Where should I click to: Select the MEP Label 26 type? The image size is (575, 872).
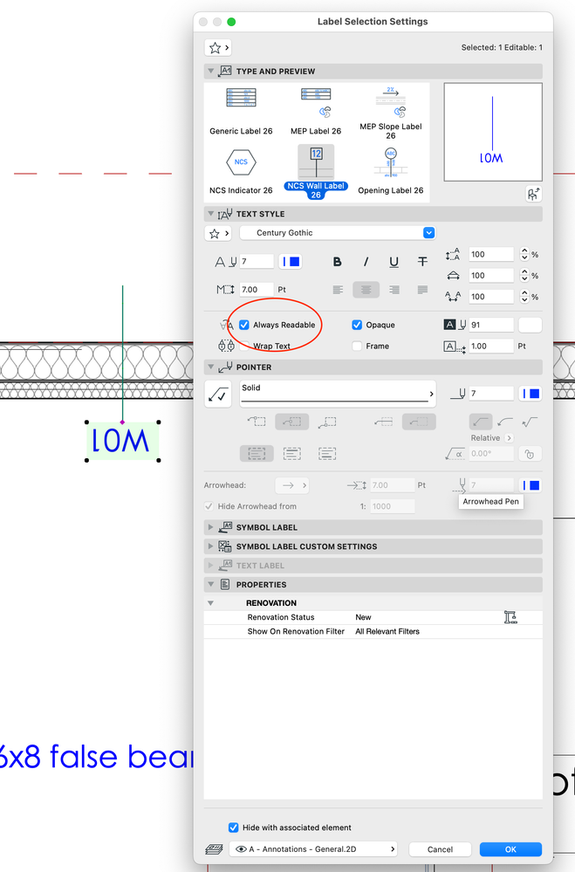tap(316, 111)
